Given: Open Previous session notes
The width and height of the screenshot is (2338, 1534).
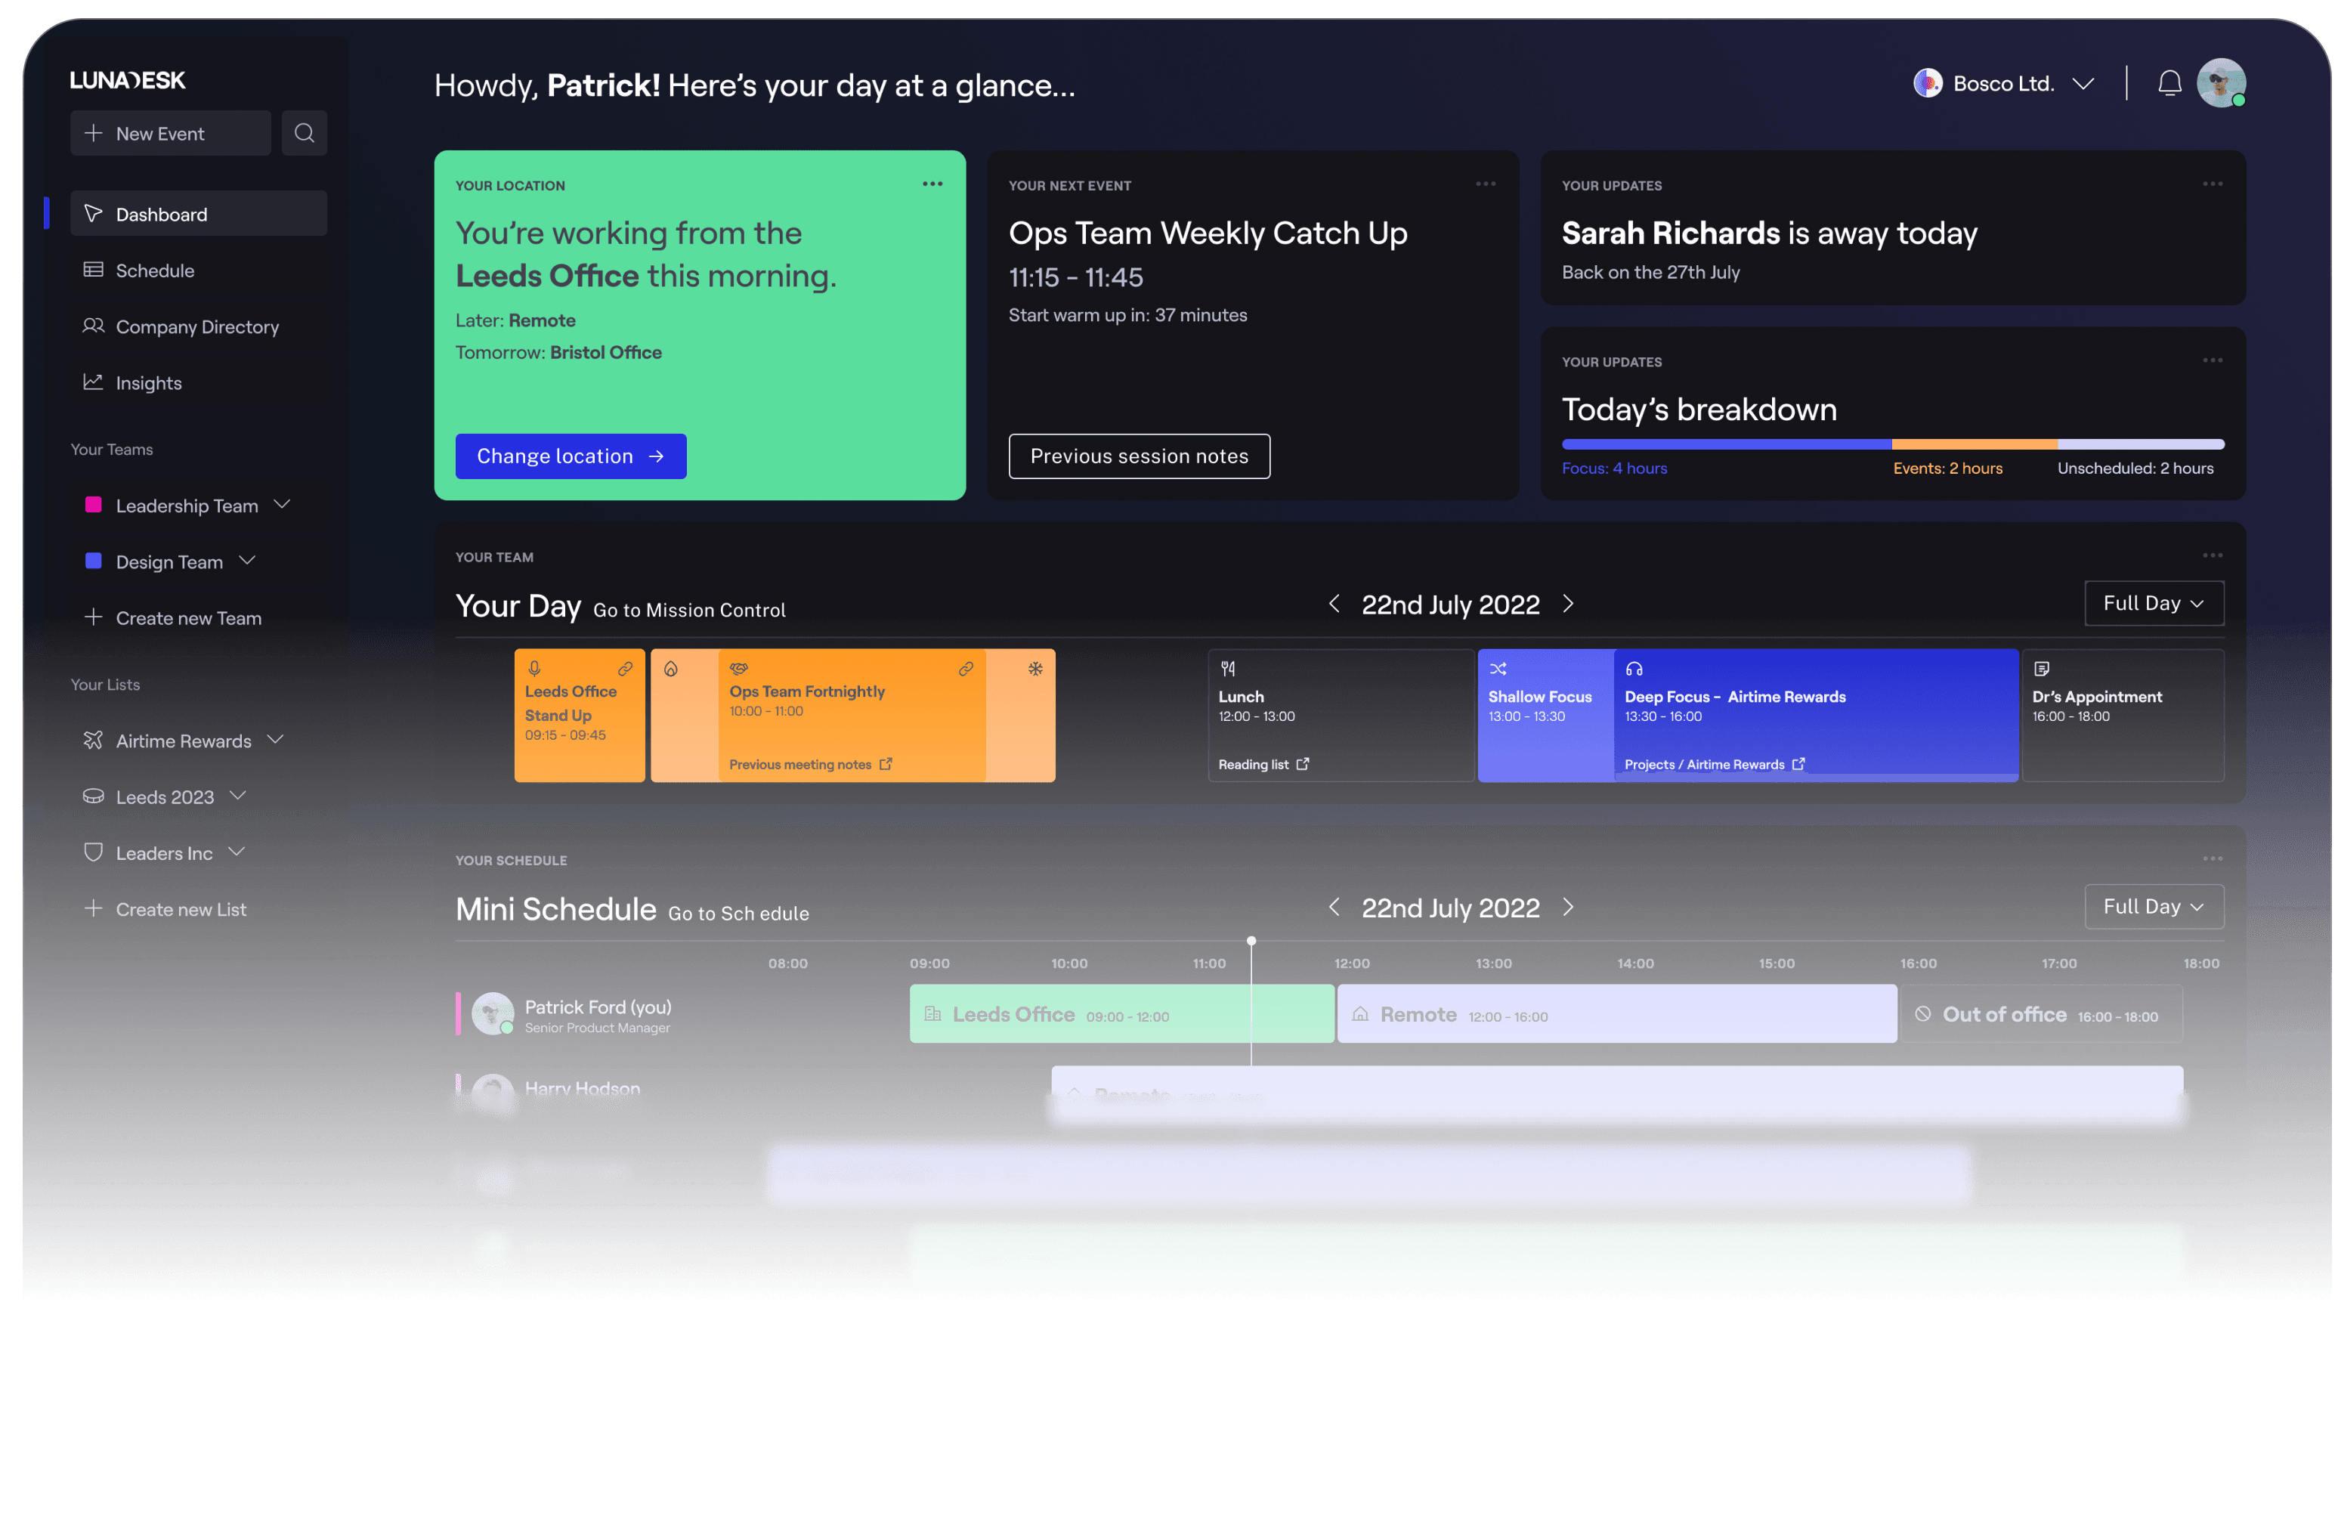Looking at the screenshot, I should [1140, 456].
